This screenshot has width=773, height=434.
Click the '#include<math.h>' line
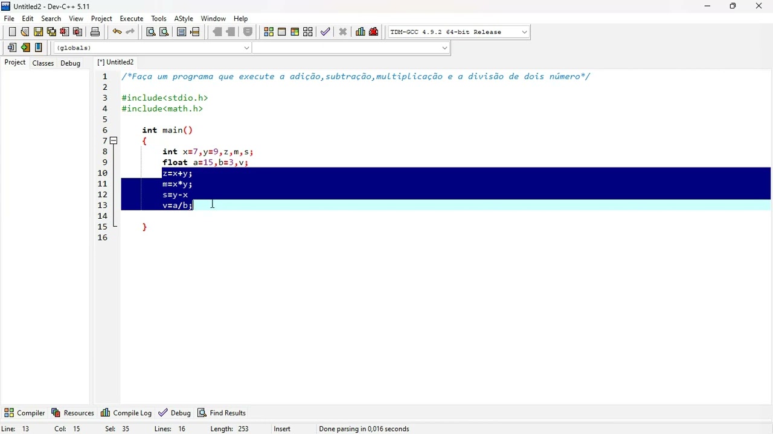pyautogui.click(x=162, y=108)
